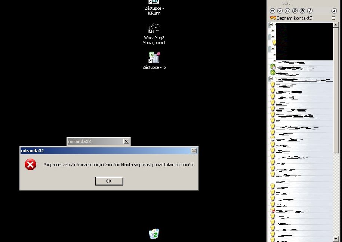Viewport: 342px width, 242px height.
Task: Select the Zástupce - i6Runn desktop shortcut
Action: 154,8
